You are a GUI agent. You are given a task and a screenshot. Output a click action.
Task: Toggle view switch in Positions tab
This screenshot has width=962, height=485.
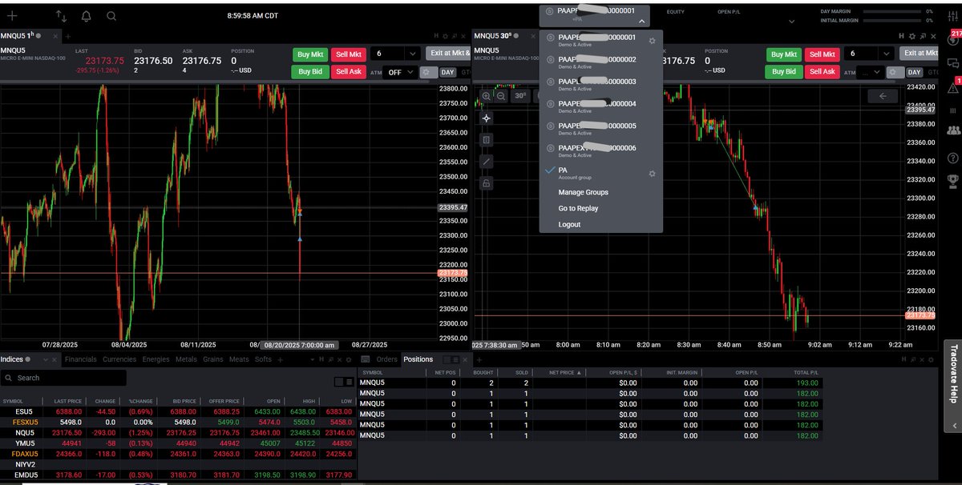(452, 359)
